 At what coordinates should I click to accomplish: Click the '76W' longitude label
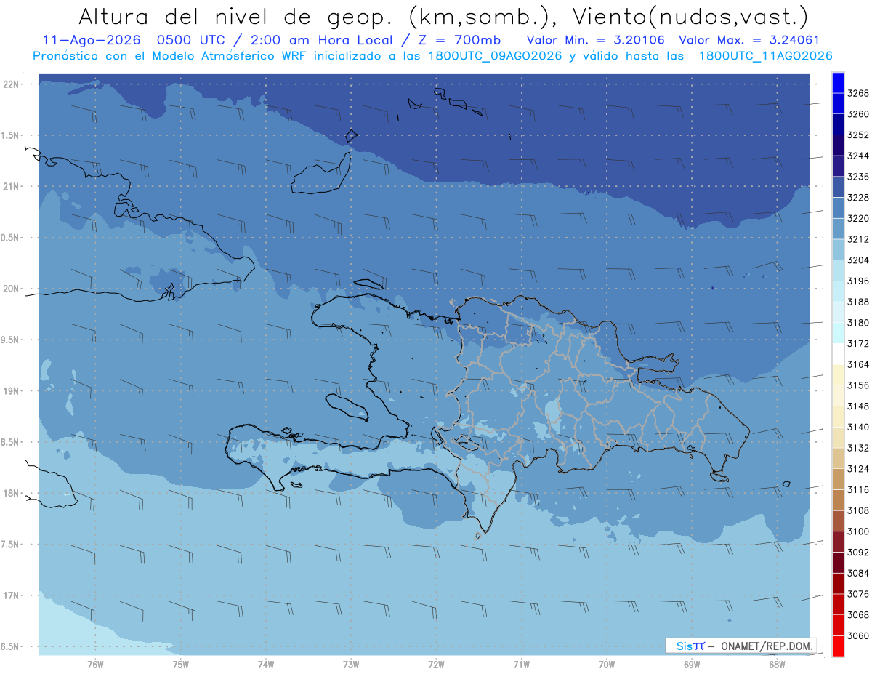click(x=95, y=665)
